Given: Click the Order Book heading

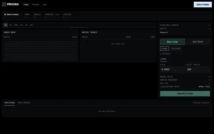Looking at the screenshot, I should (10, 32).
